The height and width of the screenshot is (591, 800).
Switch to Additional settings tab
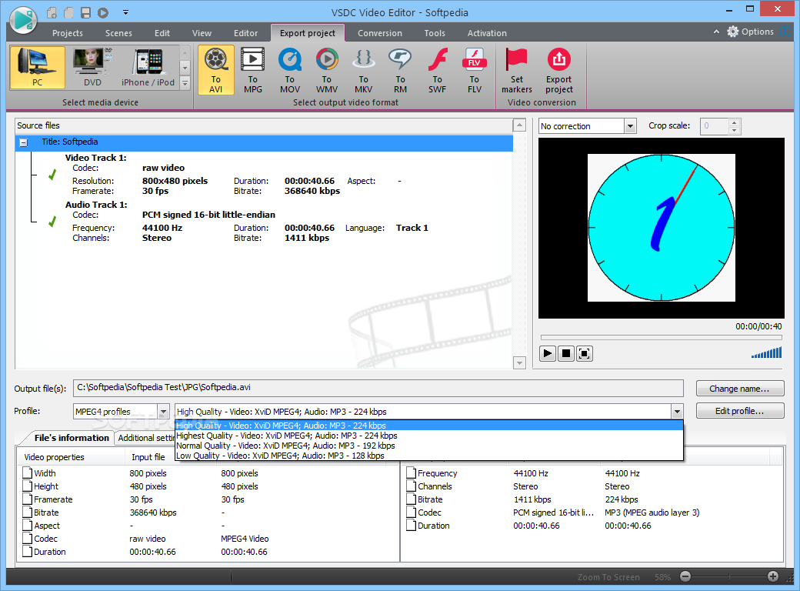click(145, 438)
